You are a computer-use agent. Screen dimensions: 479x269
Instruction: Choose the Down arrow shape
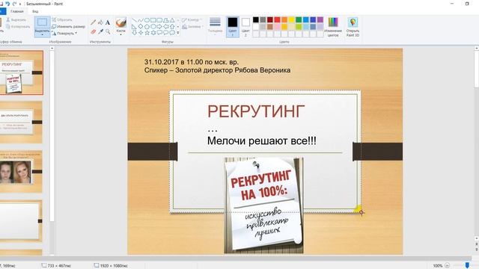(134, 33)
